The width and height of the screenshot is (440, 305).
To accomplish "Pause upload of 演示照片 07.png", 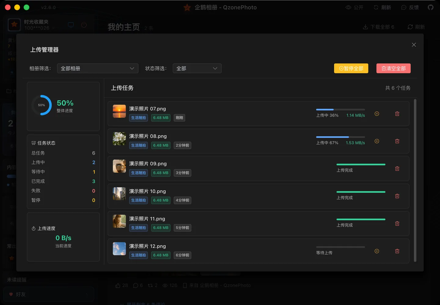I will point(377,114).
